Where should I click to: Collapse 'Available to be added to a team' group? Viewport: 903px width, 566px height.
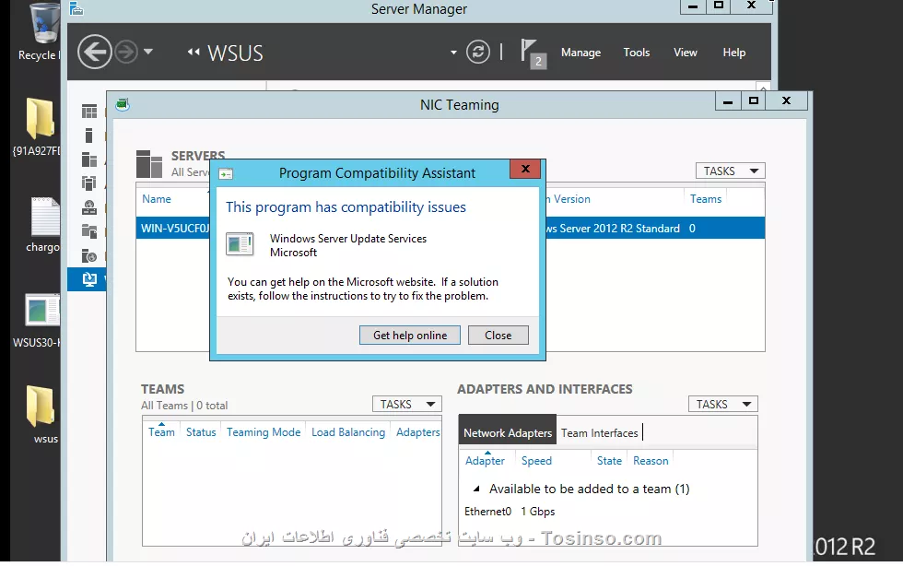(476, 489)
